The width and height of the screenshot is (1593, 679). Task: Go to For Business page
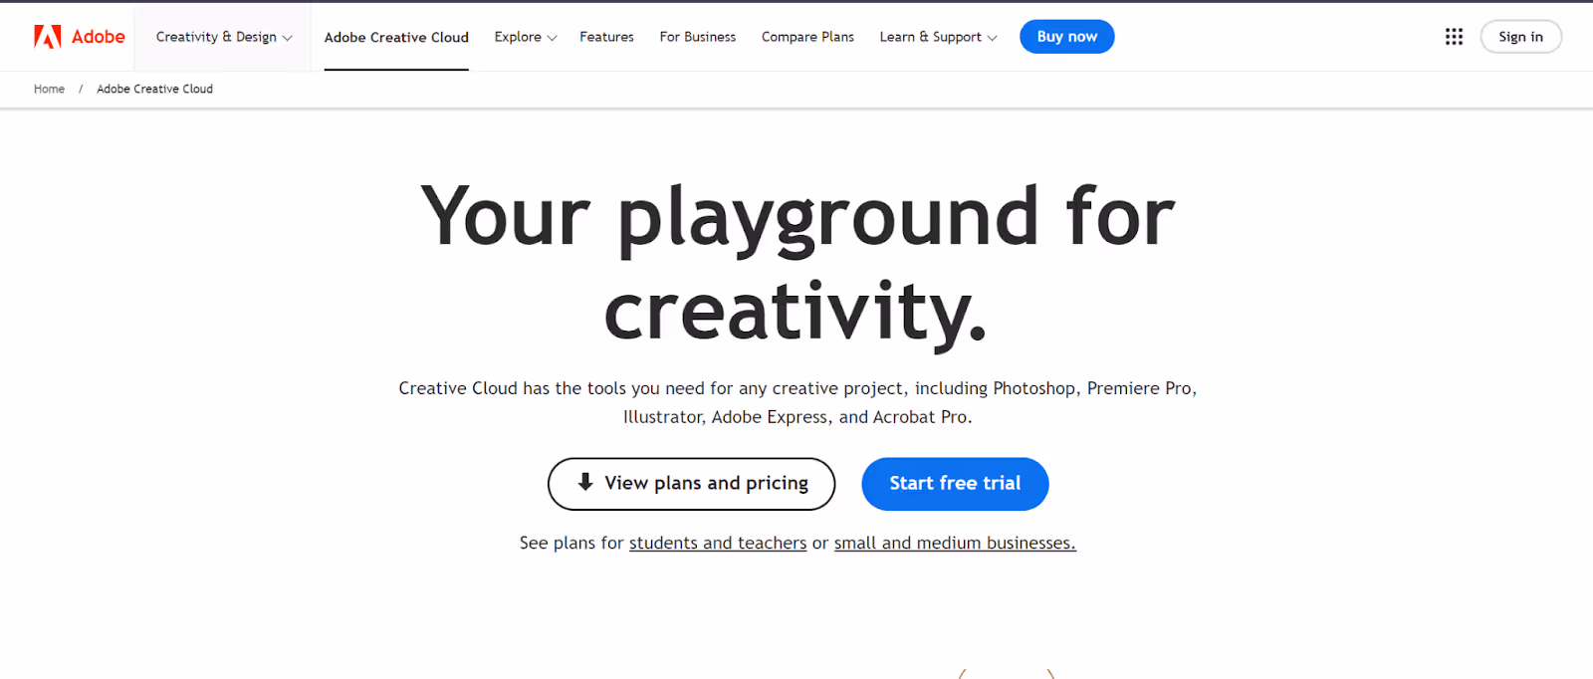pos(698,37)
